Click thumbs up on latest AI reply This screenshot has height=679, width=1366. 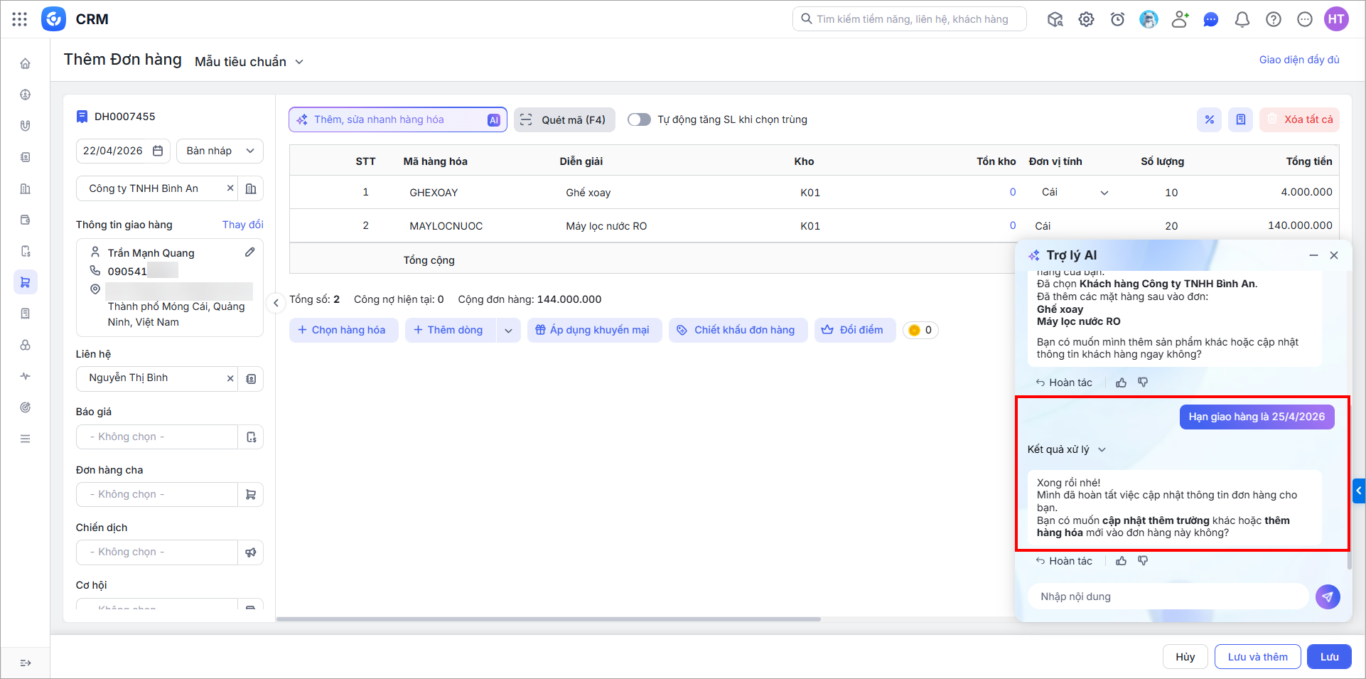pyautogui.click(x=1122, y=561)
